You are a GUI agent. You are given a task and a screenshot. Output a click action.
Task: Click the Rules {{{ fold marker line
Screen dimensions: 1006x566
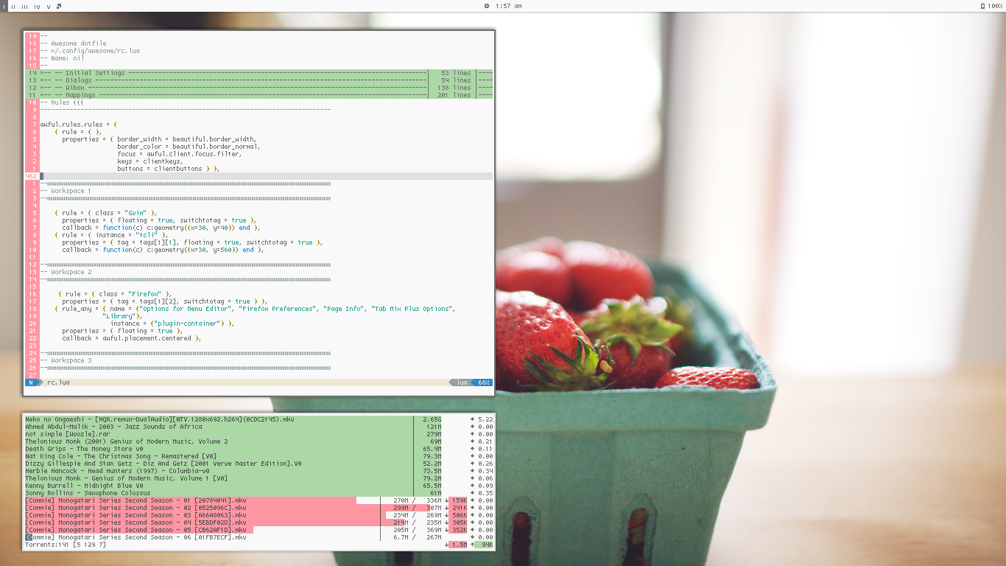click(62, 102)
